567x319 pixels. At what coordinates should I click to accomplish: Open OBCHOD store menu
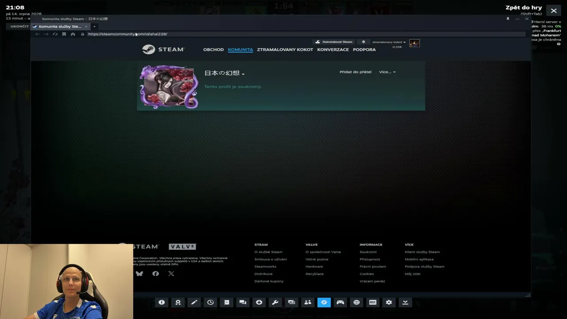point(214,50)
